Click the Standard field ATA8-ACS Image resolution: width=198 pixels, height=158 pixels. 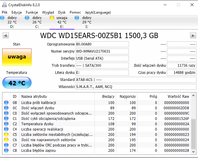[x=136, y=80]
